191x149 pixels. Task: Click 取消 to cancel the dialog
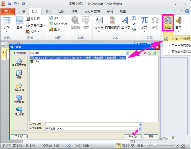151,136
